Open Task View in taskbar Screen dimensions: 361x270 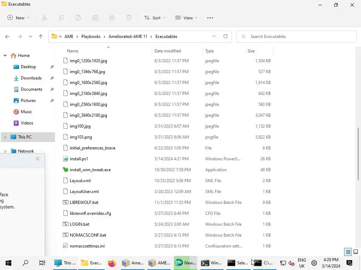pos(42,263)
